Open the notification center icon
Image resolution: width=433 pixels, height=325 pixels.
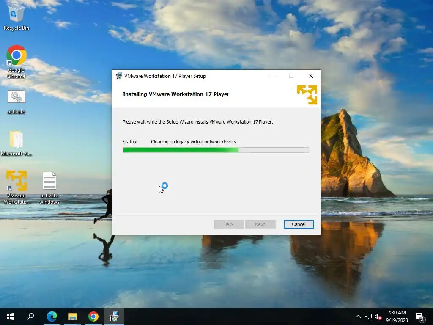420,317
